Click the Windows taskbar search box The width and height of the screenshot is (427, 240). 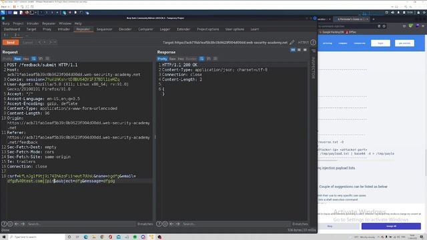[x=37, y=237]
